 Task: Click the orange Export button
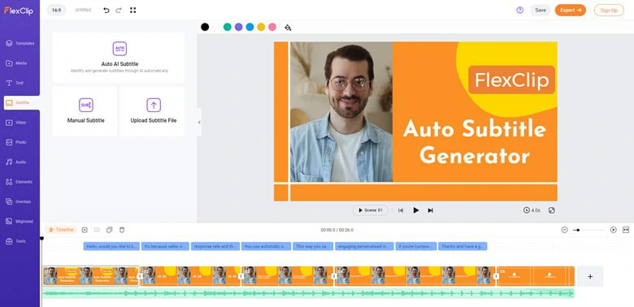(x=570, y=10)
